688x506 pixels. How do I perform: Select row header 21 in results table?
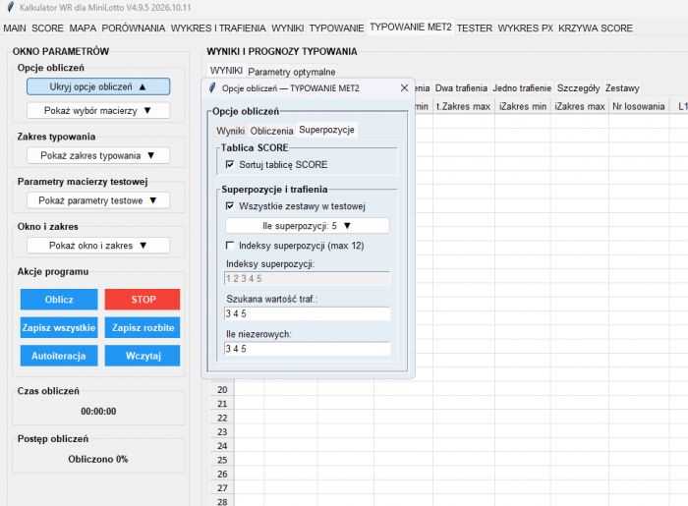pos(222,404)
